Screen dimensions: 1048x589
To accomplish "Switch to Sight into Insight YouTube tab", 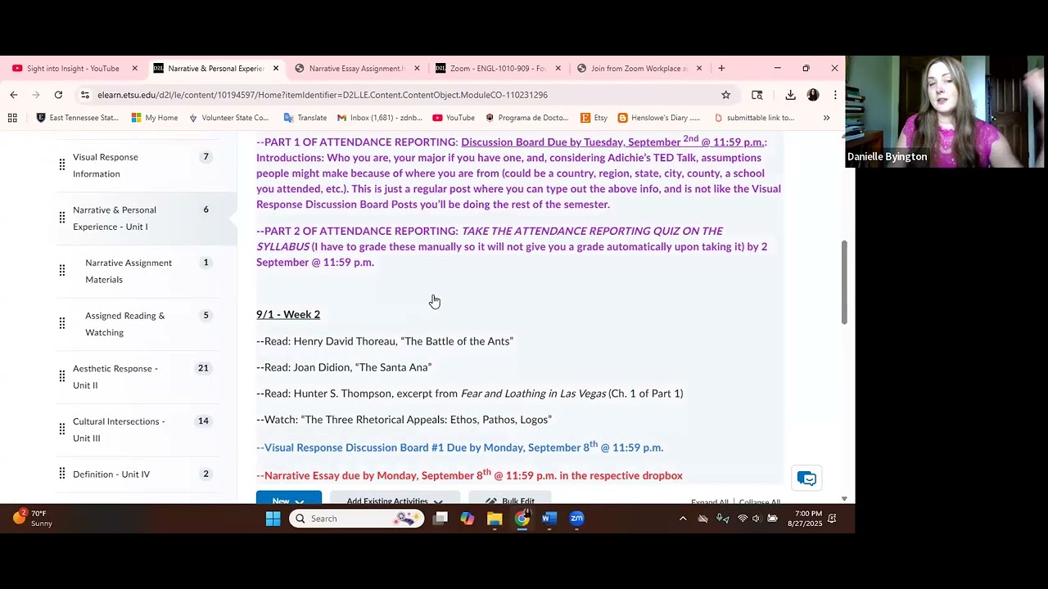I will (72, 69).
